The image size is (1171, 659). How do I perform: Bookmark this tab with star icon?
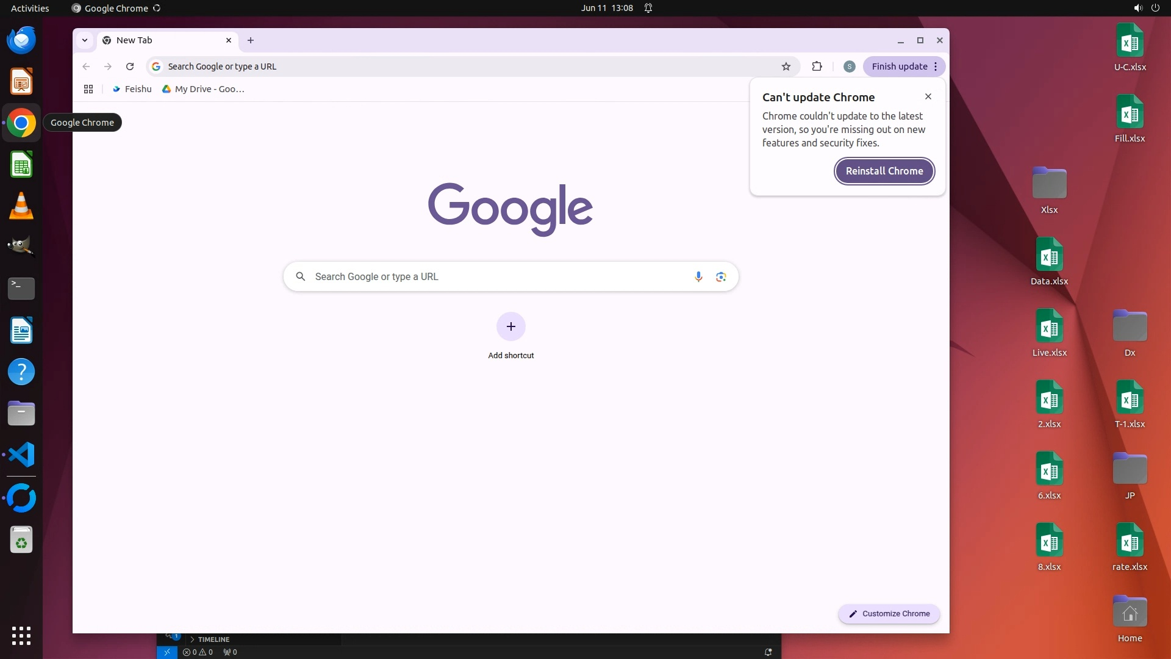pyautogui.click(x=786, y=67)
